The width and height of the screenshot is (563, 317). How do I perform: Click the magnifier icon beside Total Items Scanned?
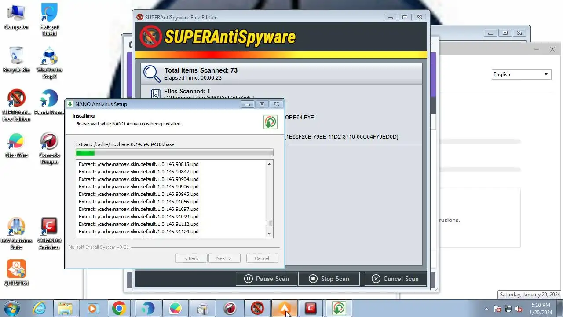coord(152,74)
